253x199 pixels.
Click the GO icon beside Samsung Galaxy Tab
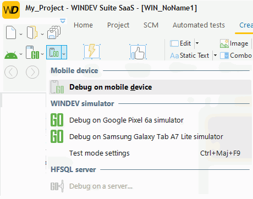point(57,136)
